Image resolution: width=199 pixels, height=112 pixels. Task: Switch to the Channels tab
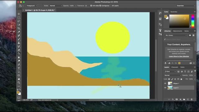click(x=175, y=67)
